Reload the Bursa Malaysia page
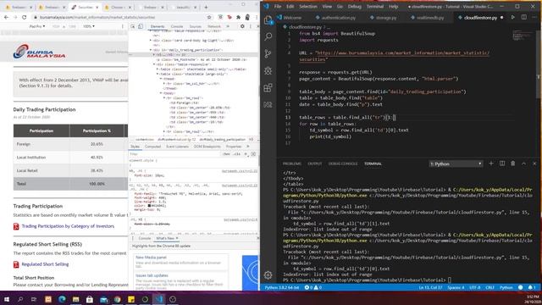 point(25,17)
